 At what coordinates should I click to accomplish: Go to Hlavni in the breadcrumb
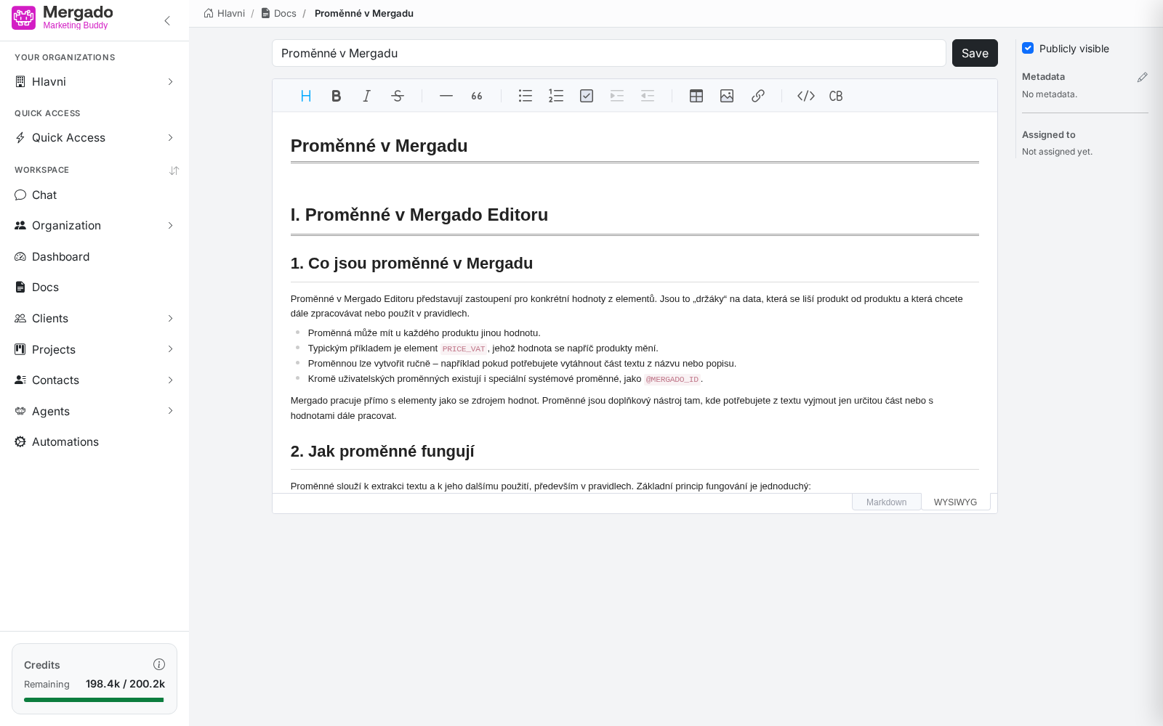coord(225,13)
